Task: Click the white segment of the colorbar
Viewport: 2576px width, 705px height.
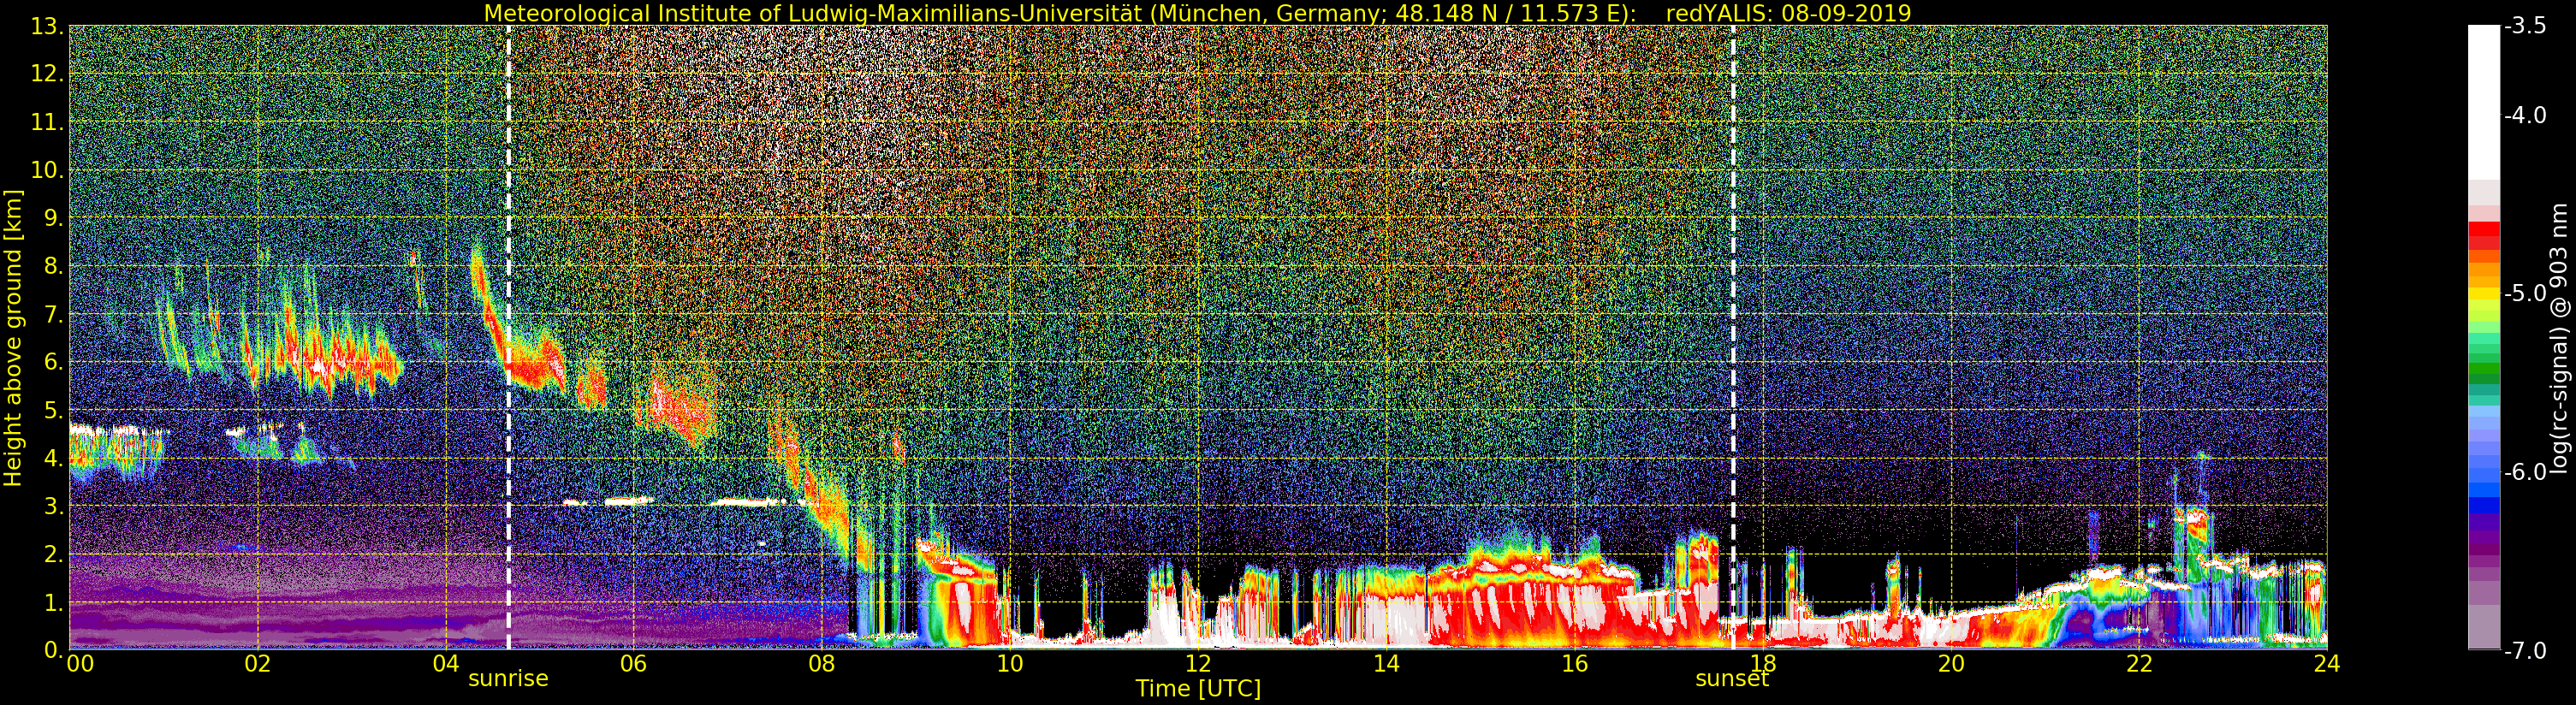Action: (2484, 102)
